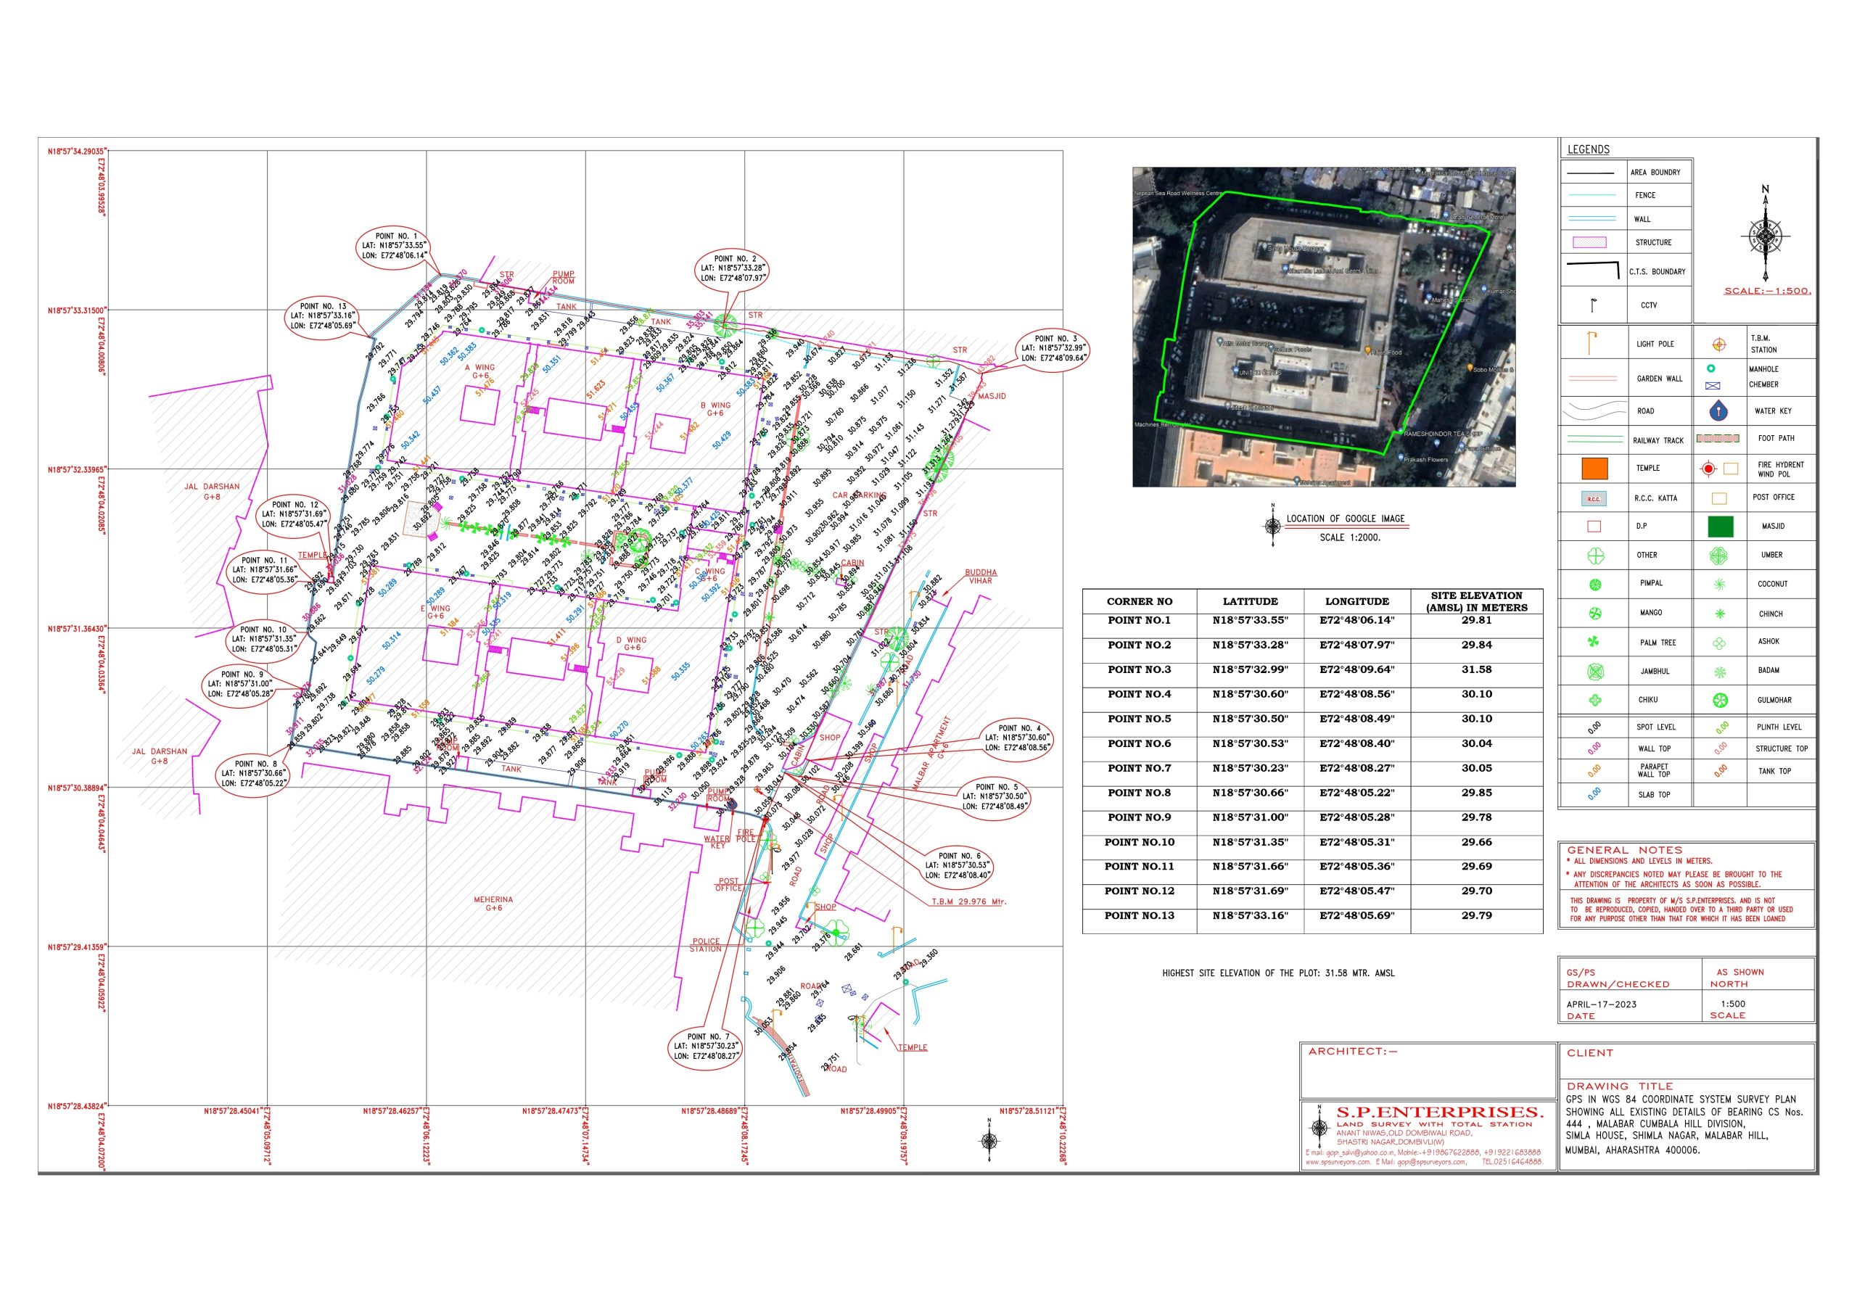Click the Point No. 1 coordinate callout
Viewport: 1857px width, 1312px height.
click(395, 246)
